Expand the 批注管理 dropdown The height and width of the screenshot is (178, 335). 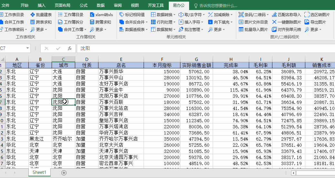[x=202, y=29]
